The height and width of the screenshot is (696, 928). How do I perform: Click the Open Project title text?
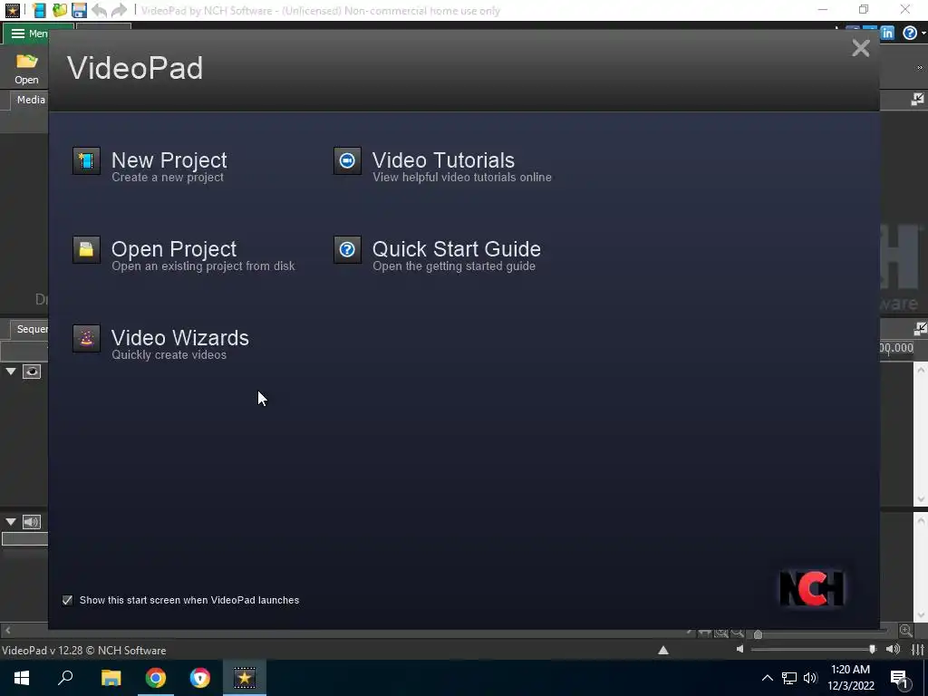coord(174,248)
